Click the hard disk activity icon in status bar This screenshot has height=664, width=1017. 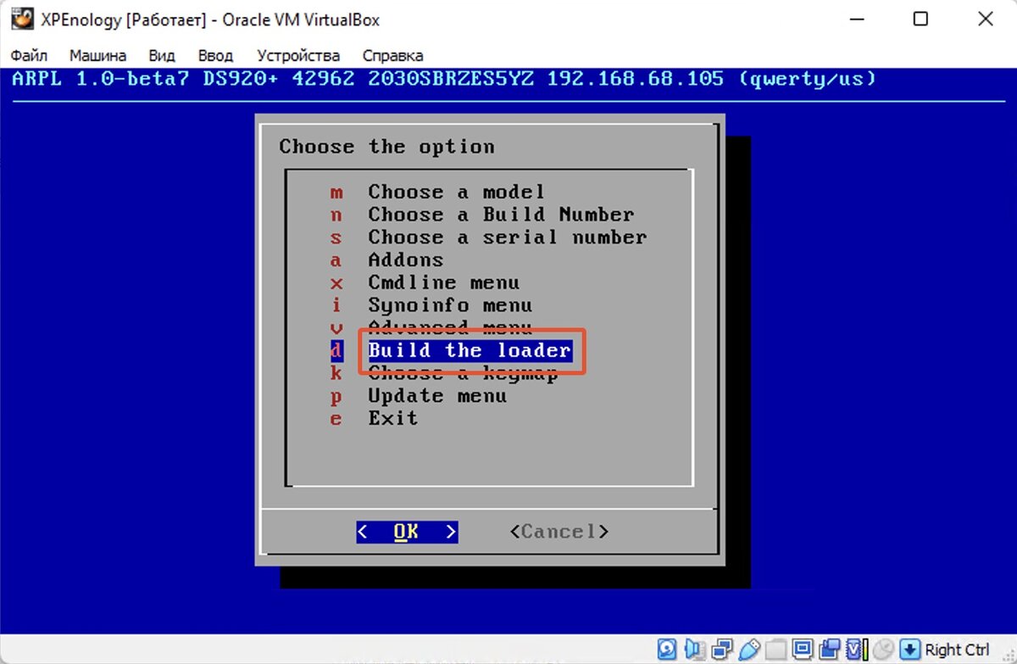667,650
